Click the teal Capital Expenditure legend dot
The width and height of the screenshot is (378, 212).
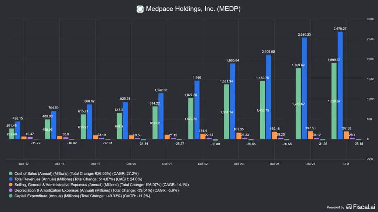coord(11,196)
